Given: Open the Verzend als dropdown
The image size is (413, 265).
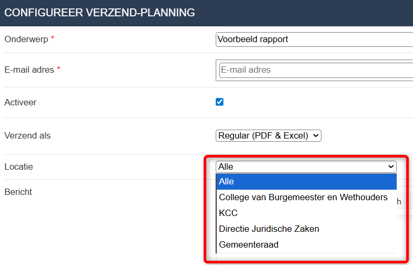Looking at the screenshot, I should [x=268, y=135].
